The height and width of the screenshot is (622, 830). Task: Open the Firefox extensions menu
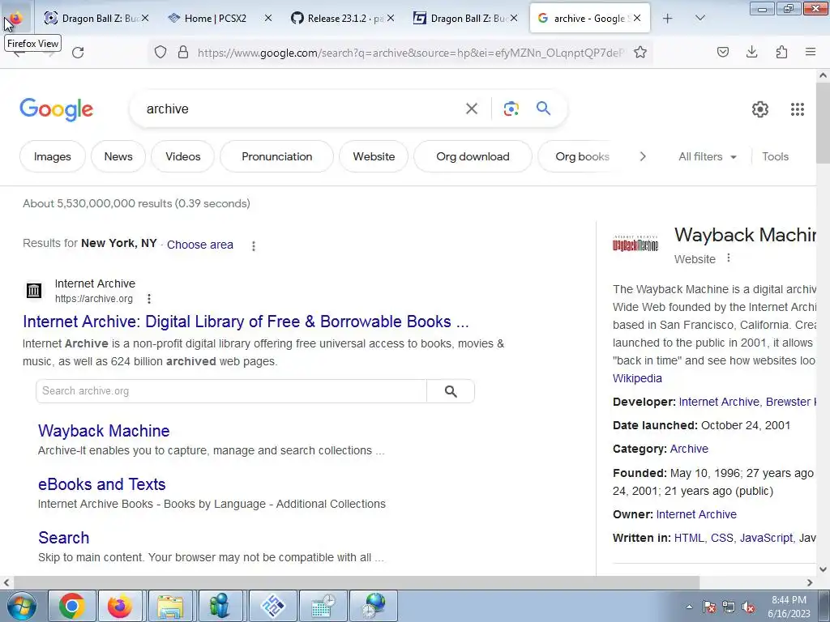781,52
